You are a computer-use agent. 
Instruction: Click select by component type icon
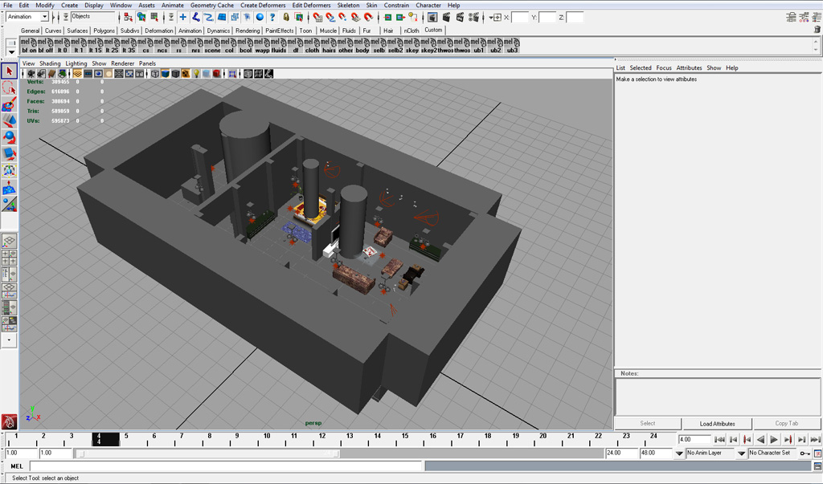click(x=154, y=18)
